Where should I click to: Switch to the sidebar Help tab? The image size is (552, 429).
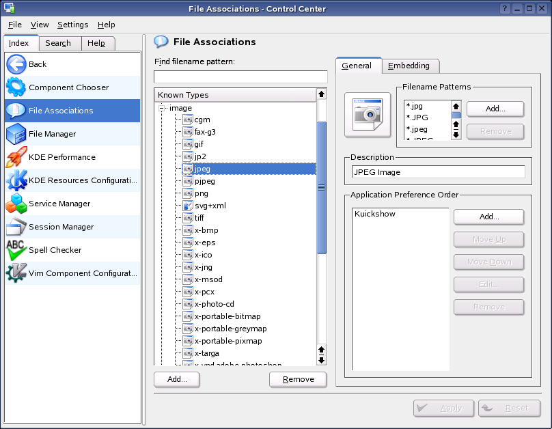tap(98, 43)
